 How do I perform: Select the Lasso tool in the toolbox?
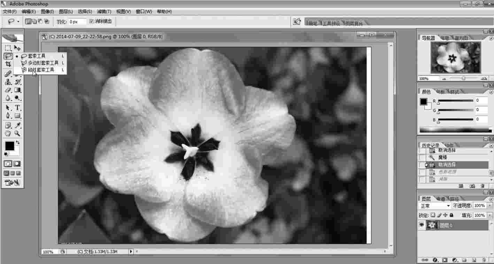[8, 56]
